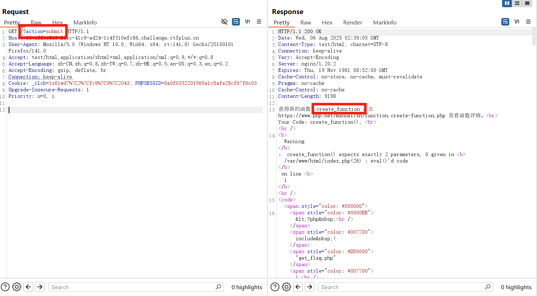
Task: Show newline characters with the \n icon
Action: tap(247, 22)
